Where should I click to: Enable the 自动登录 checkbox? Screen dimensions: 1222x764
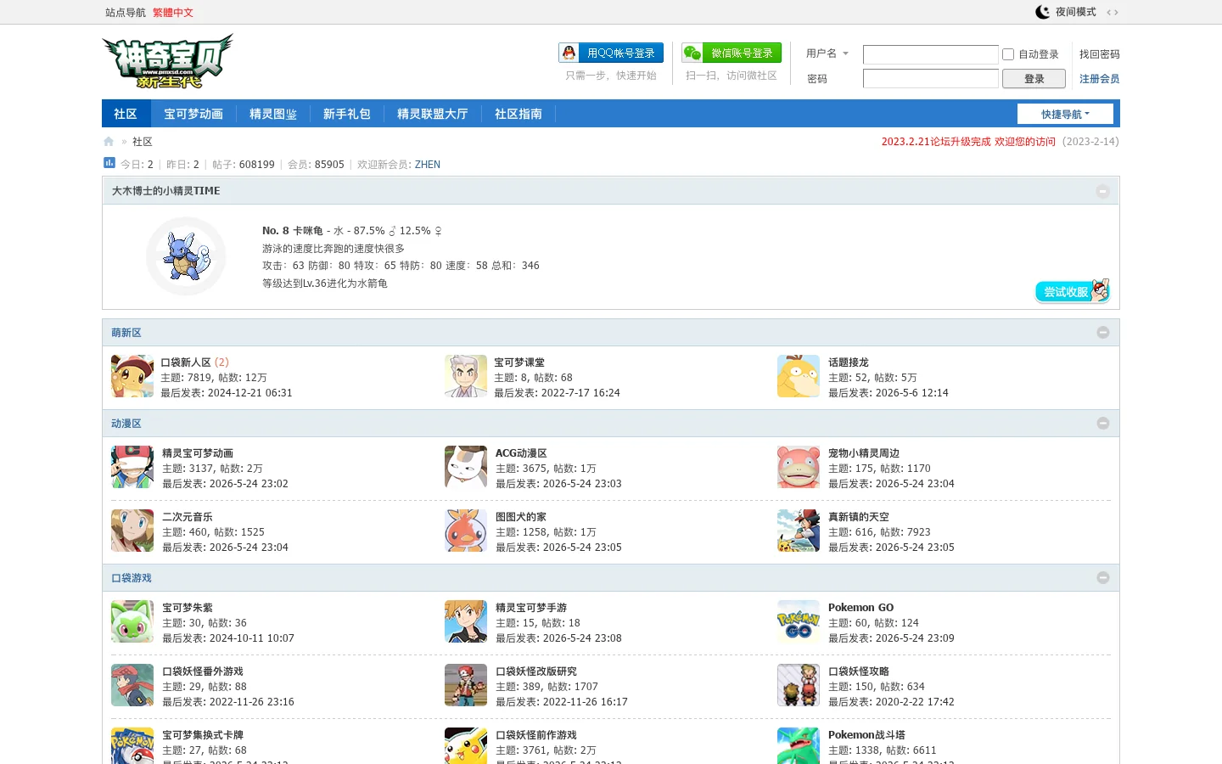(x=1008, y=54)
